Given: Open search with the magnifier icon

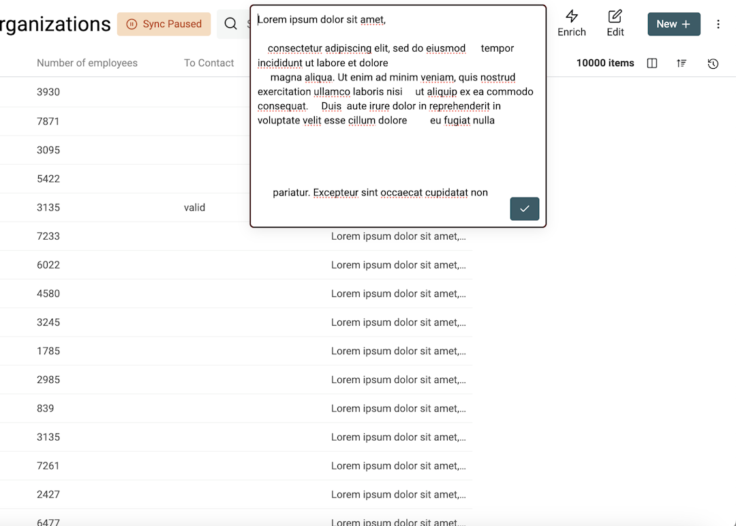Looking at the screenshot, I should tap(232, 24).
